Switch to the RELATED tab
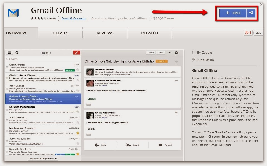This screenshot has width=267, height=166. [x=150, y=33]
